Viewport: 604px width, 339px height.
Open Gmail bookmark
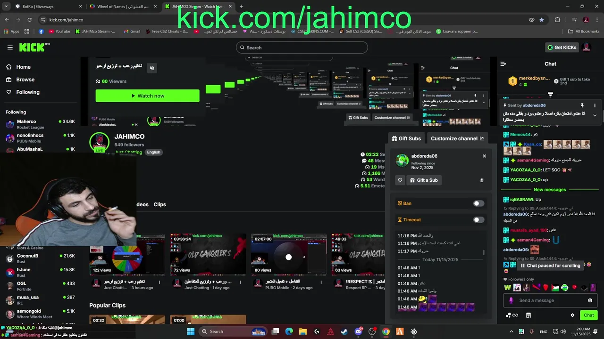click(132, 32)
